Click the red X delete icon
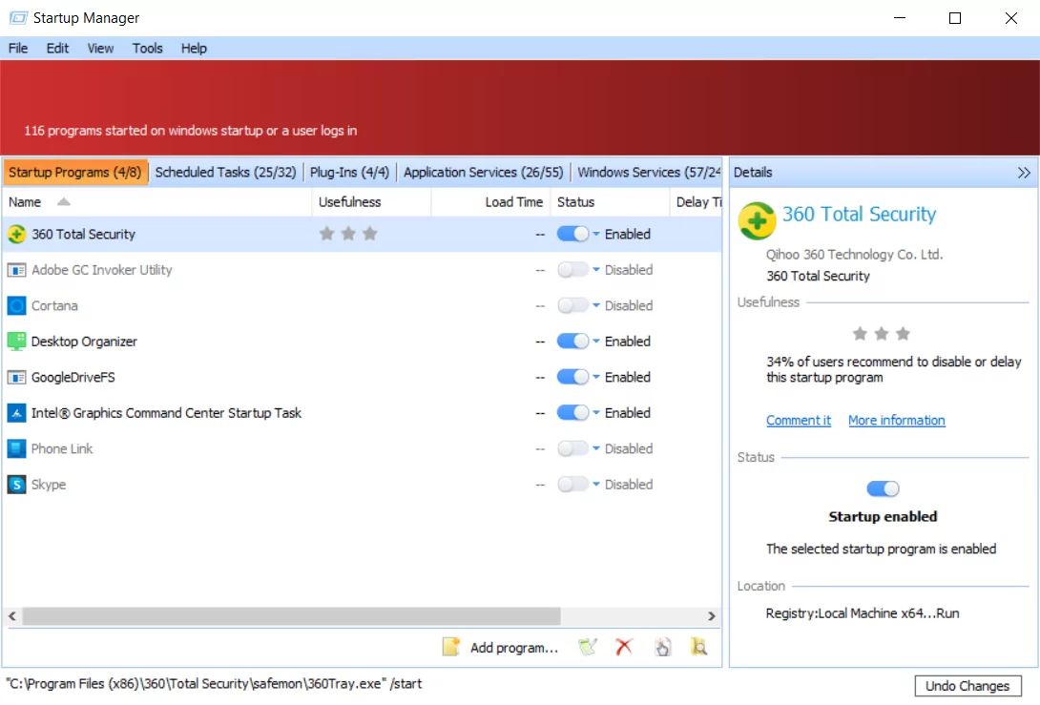This screenshot has width=1040, height=705. pos(624,647)
